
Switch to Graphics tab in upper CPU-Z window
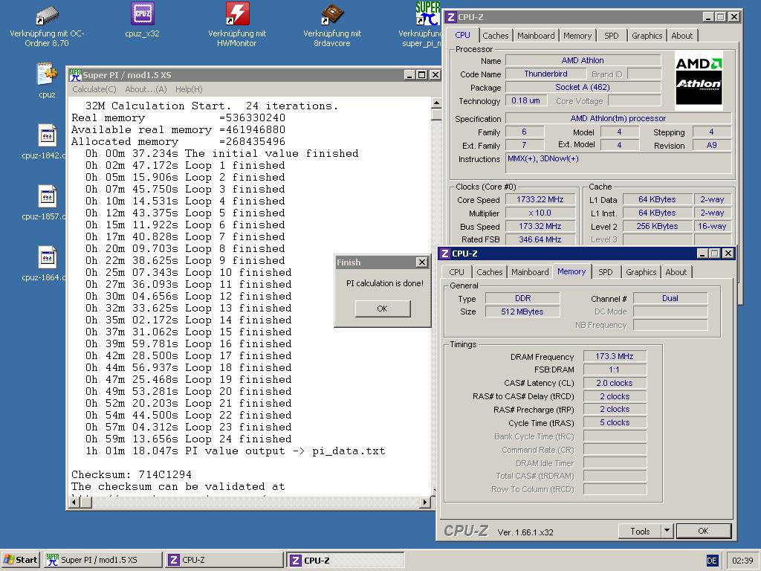pyautogui.click(x=647, y=36)
